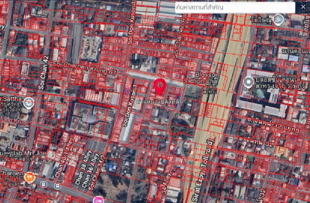This screenshot has height=203, width=310.
Task: Click the shrine marker beside Sattha label
Action: click(29, 102)
